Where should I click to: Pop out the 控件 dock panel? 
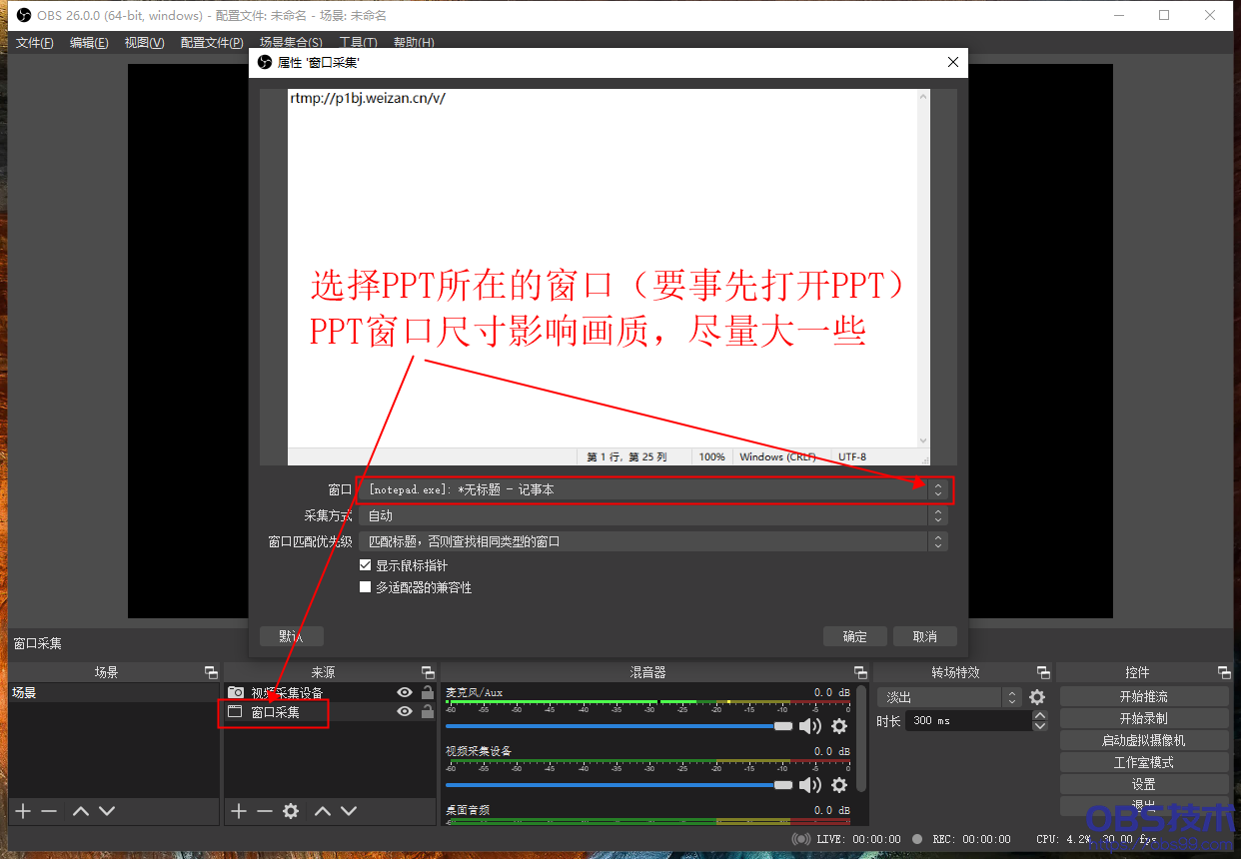coord(1224,672)
